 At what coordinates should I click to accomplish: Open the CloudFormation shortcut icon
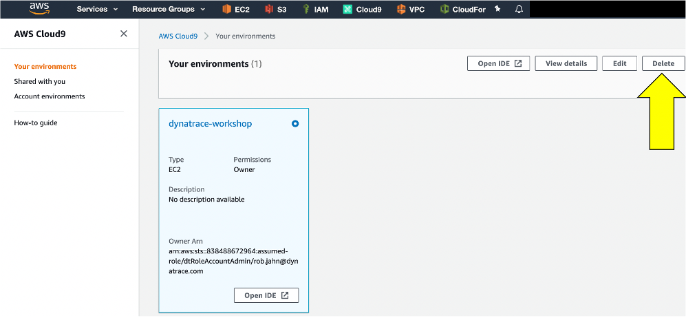pos(444,9)
